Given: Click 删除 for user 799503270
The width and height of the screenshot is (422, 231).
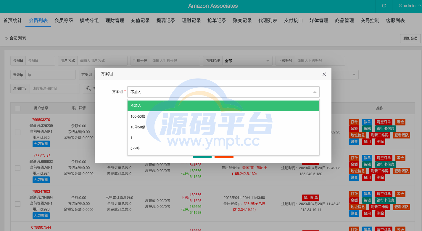Looking at the screenshot, I should coord(380,142).
